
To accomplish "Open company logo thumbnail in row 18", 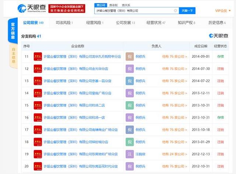I will click(38, 142).
